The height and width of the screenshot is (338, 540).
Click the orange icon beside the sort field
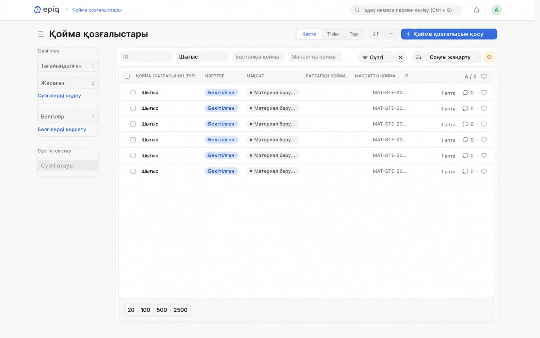489,57
